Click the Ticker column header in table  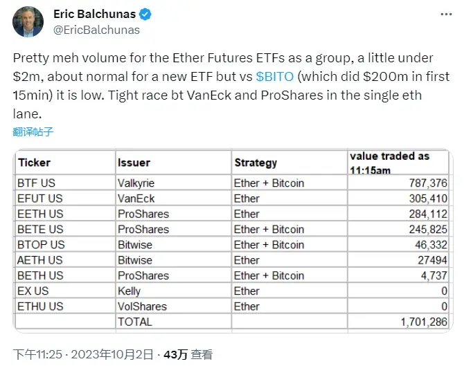pos(35,163)
